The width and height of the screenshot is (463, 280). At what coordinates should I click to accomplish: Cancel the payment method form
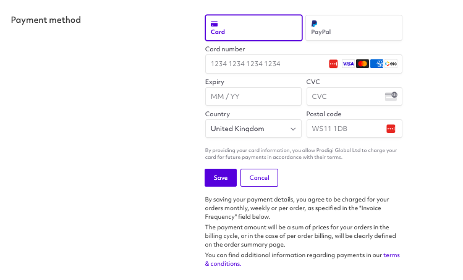click(x=259, y=178)
